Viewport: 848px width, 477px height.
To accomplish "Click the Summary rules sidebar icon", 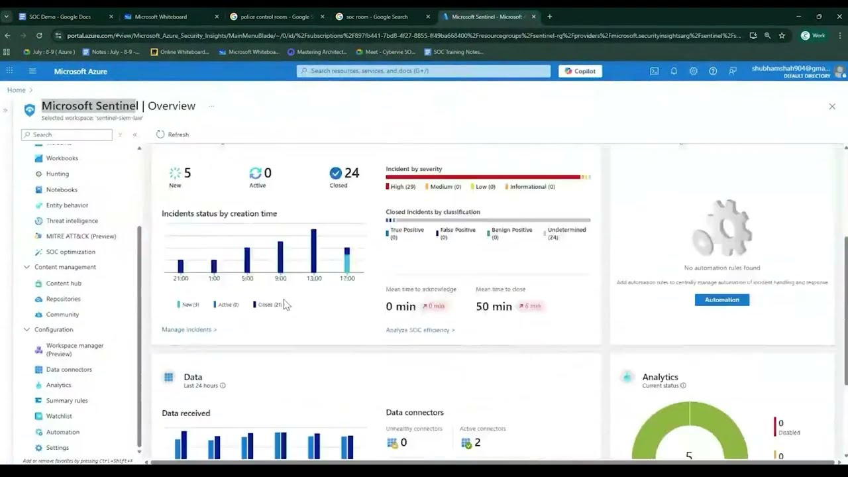I will tap(38, 401).
